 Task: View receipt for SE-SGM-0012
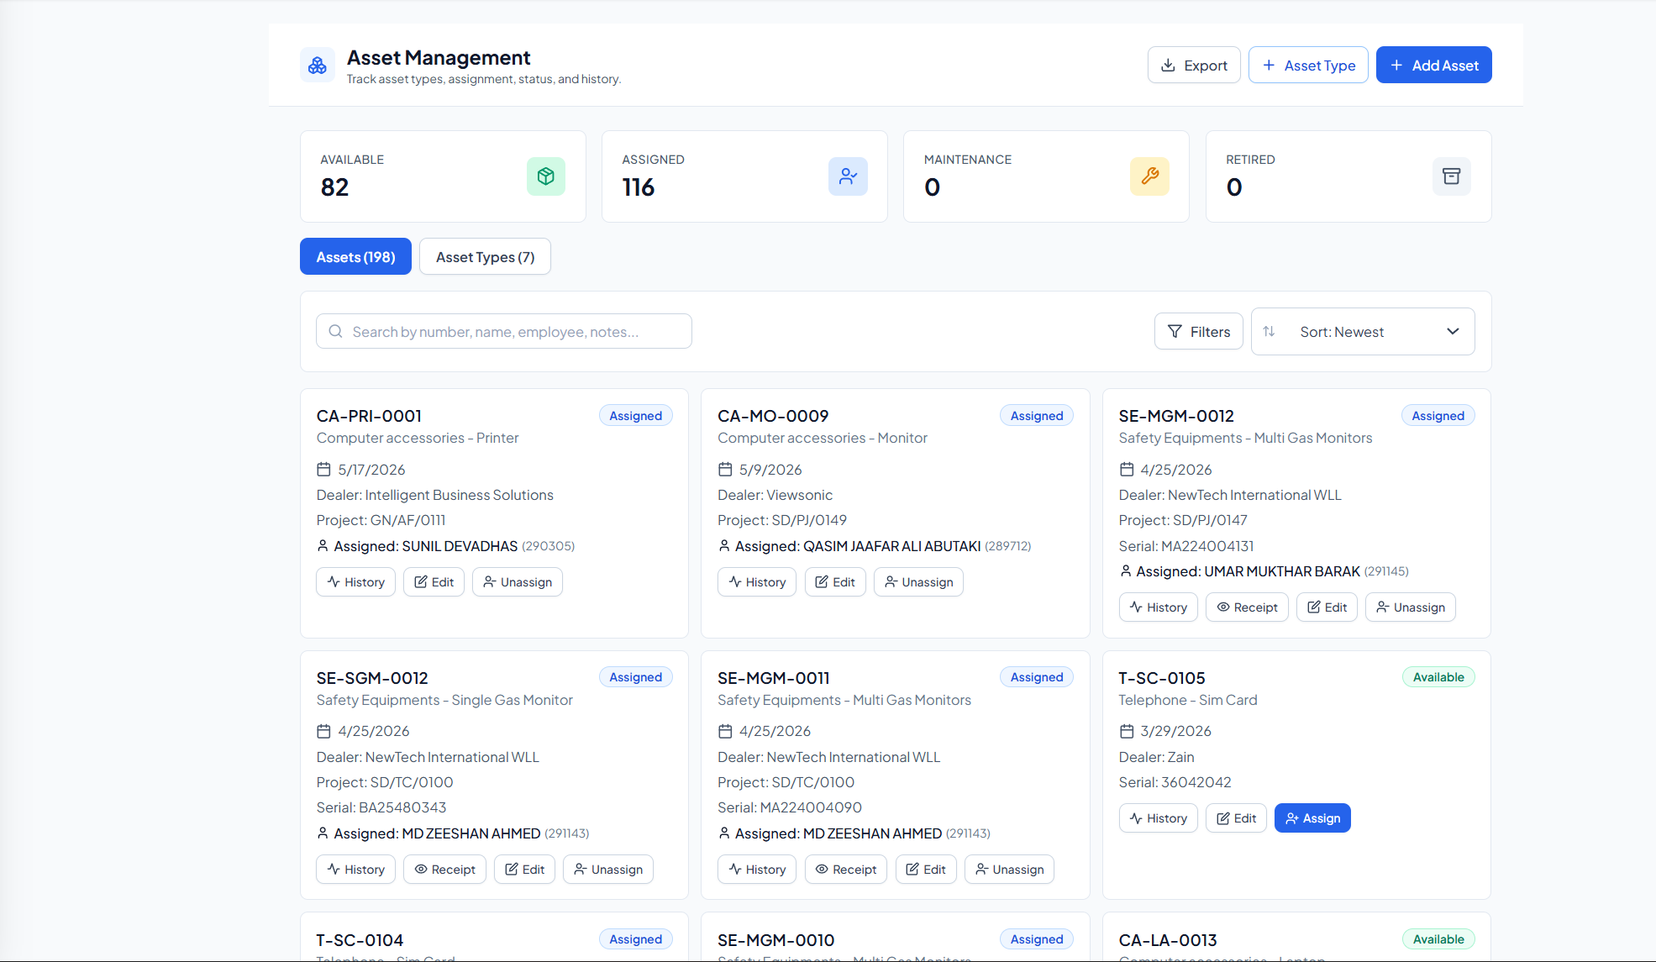click(x=444, y=869)
